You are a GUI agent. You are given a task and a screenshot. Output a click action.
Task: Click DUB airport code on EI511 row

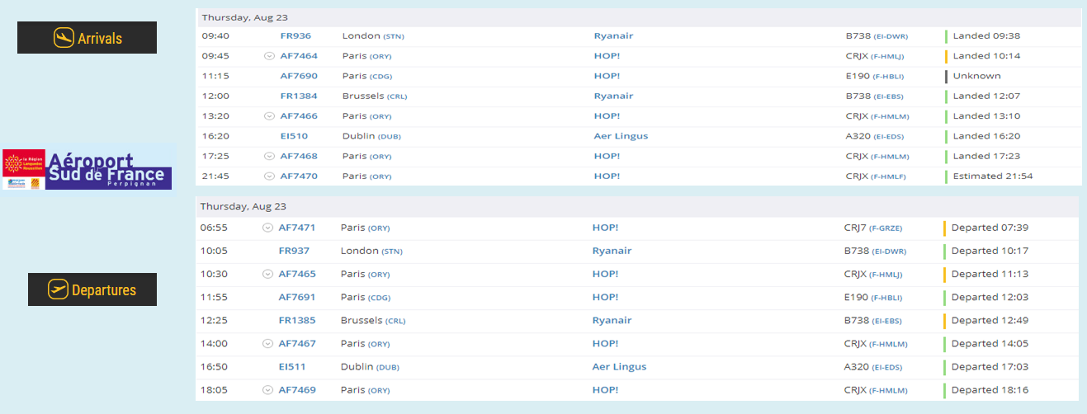click(x=388, y=367)
